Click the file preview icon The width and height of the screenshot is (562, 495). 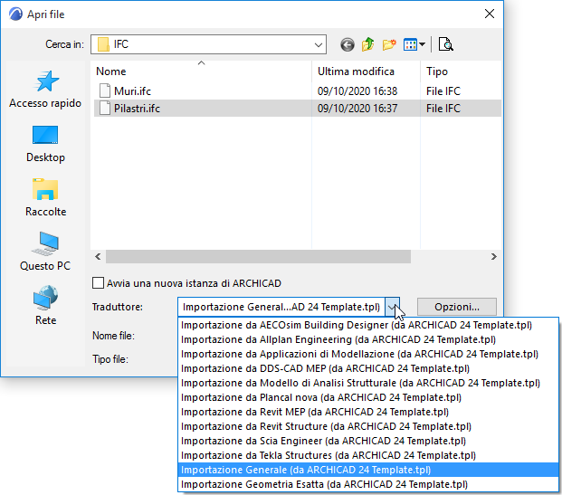coord(445,45)
